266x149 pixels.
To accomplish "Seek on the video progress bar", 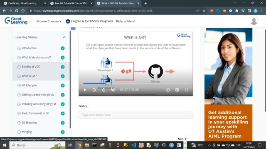I will click(x=136, y=84).
